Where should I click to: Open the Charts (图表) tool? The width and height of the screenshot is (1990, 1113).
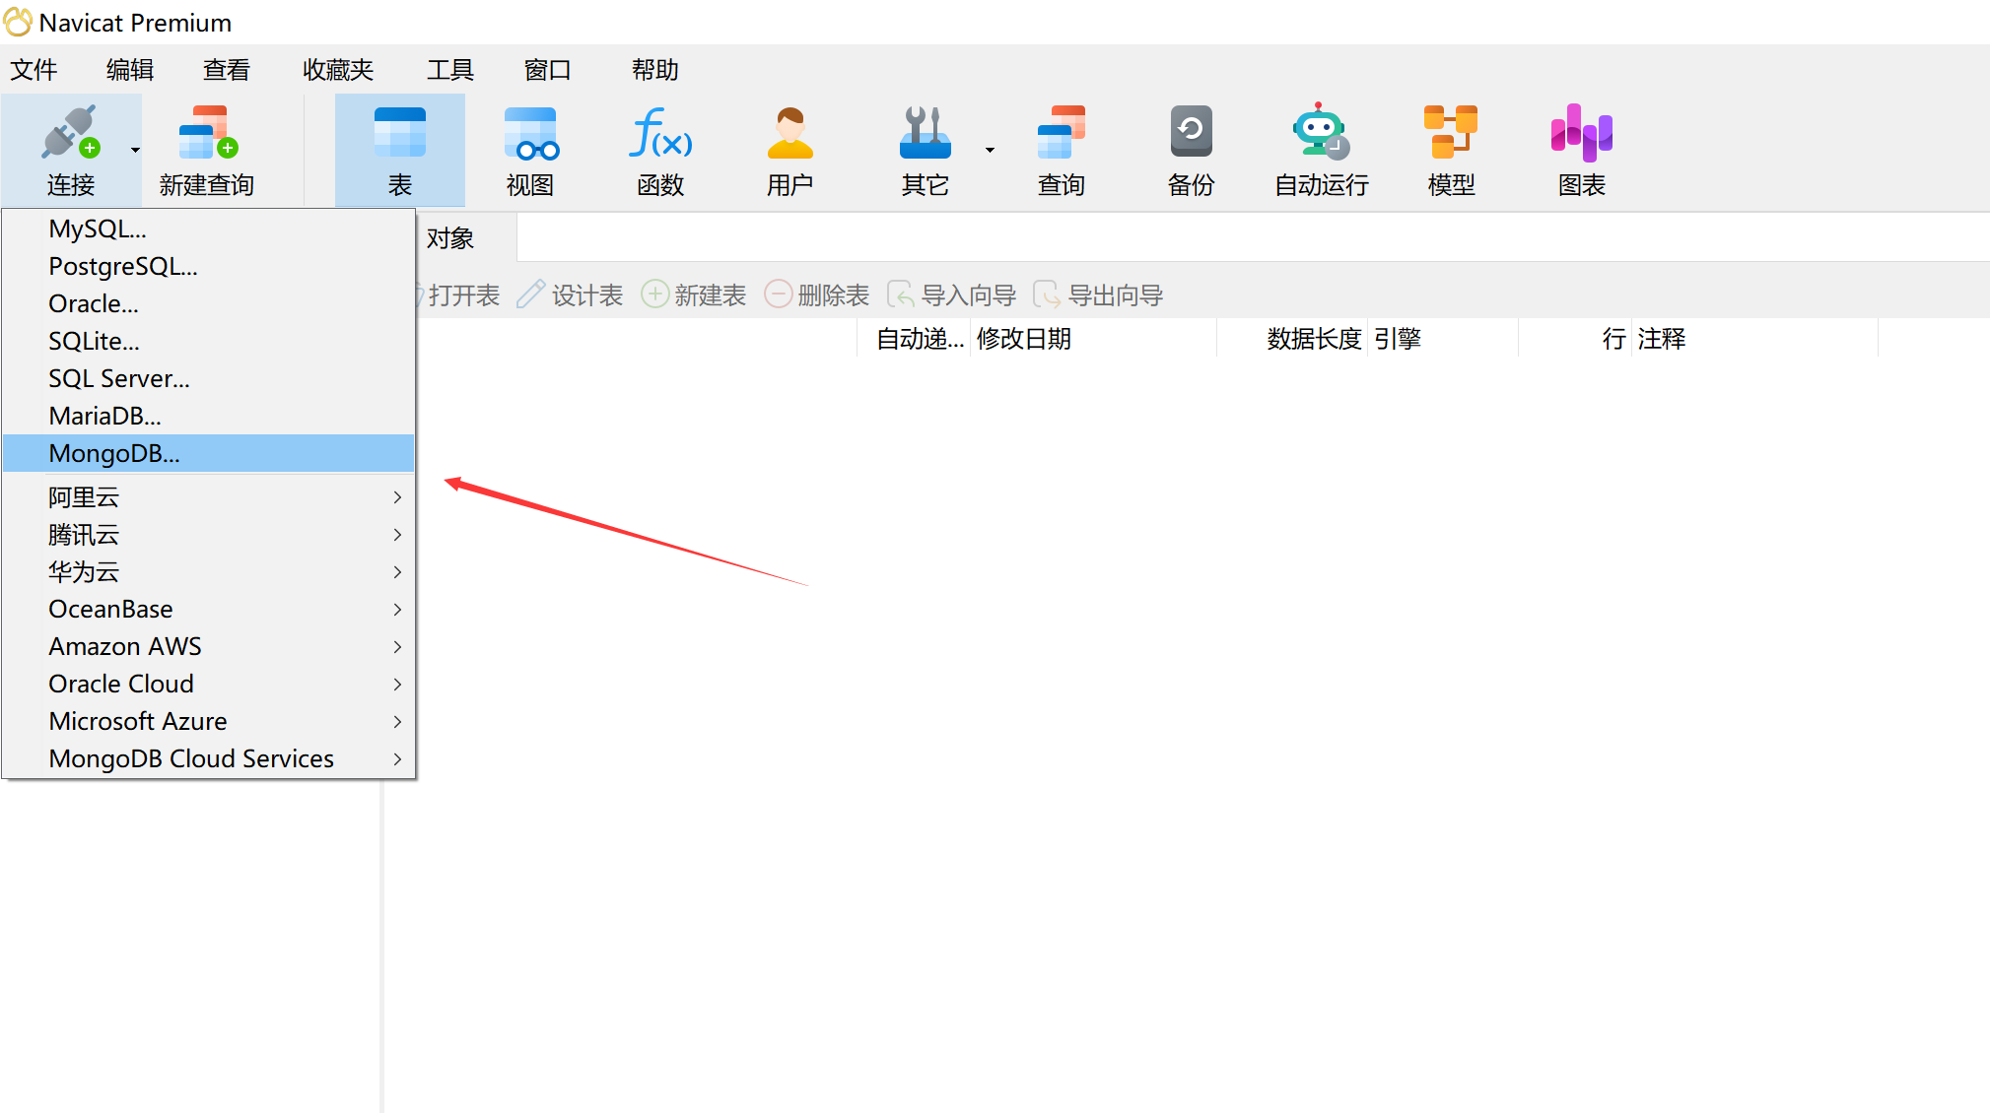(1581, 133)
